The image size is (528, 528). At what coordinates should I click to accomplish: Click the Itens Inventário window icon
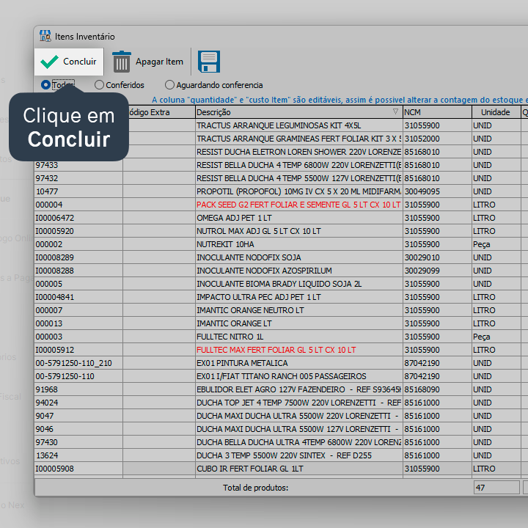[45, 36]
